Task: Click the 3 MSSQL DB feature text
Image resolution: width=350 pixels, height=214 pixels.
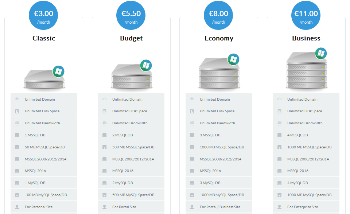Action: [210, 135]
